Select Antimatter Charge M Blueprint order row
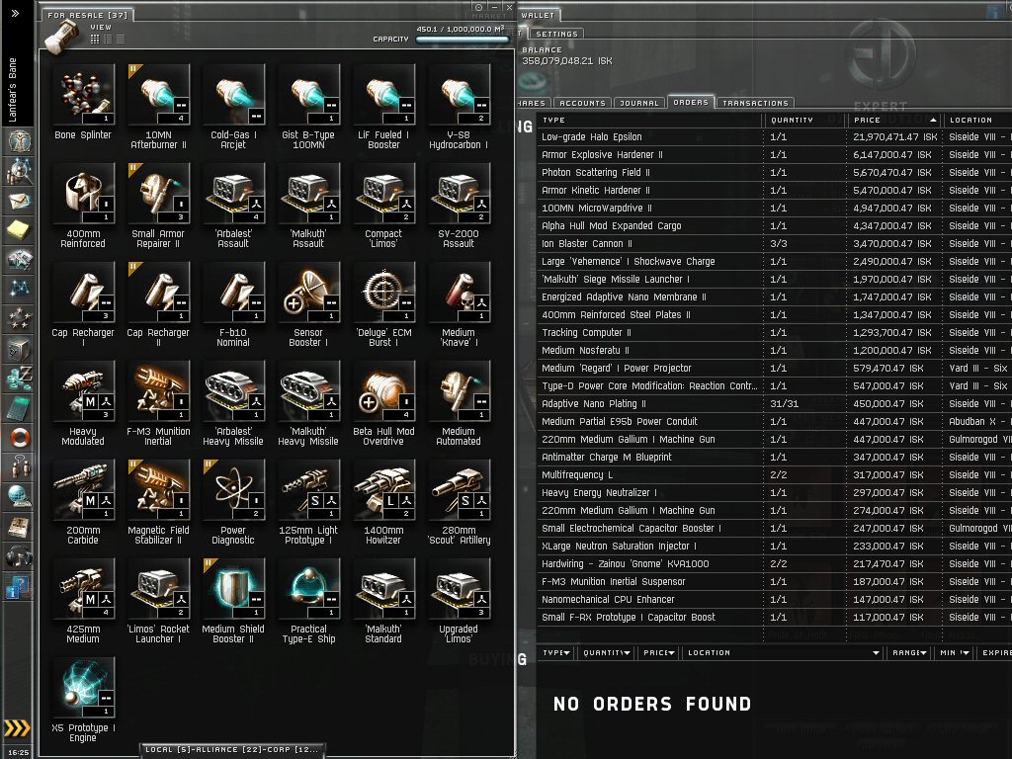 click(x=774, y=457)
